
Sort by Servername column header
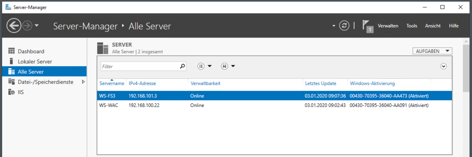(x=112, y=83)
